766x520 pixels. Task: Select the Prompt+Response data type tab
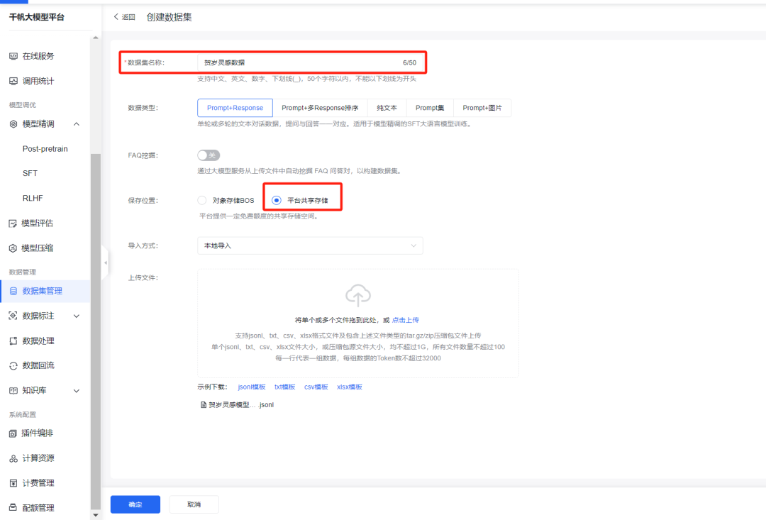click(235, 108)
